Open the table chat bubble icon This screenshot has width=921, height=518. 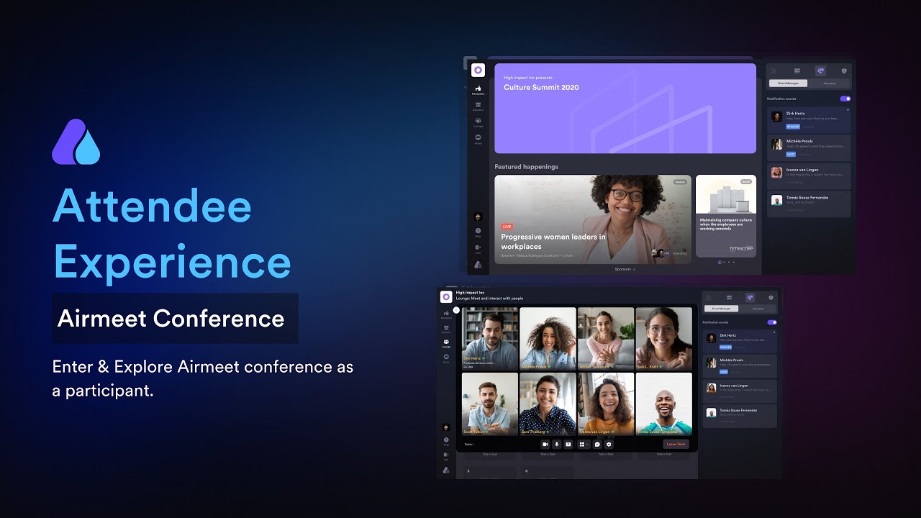click(x=597, y=445)
